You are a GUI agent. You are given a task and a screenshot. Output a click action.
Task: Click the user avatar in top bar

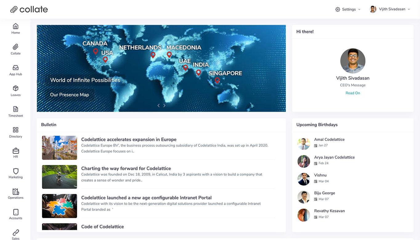(373, 9)
